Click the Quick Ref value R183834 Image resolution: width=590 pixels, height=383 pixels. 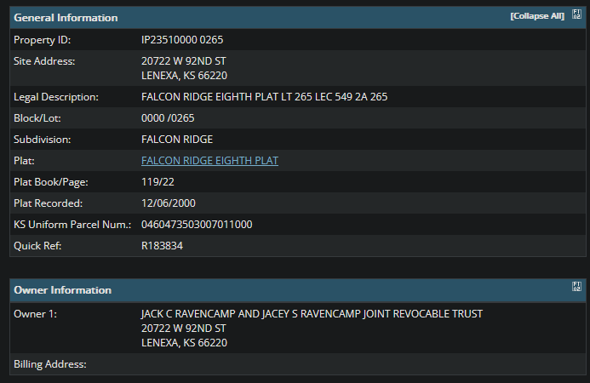click(162, 246)
